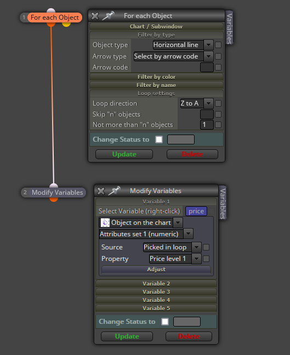Expand the Filter by name section
Screen dimensions: 290x355
coord(156,85)
